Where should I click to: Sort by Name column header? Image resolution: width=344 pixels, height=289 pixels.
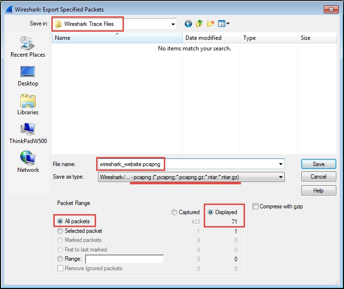(117, 38)
